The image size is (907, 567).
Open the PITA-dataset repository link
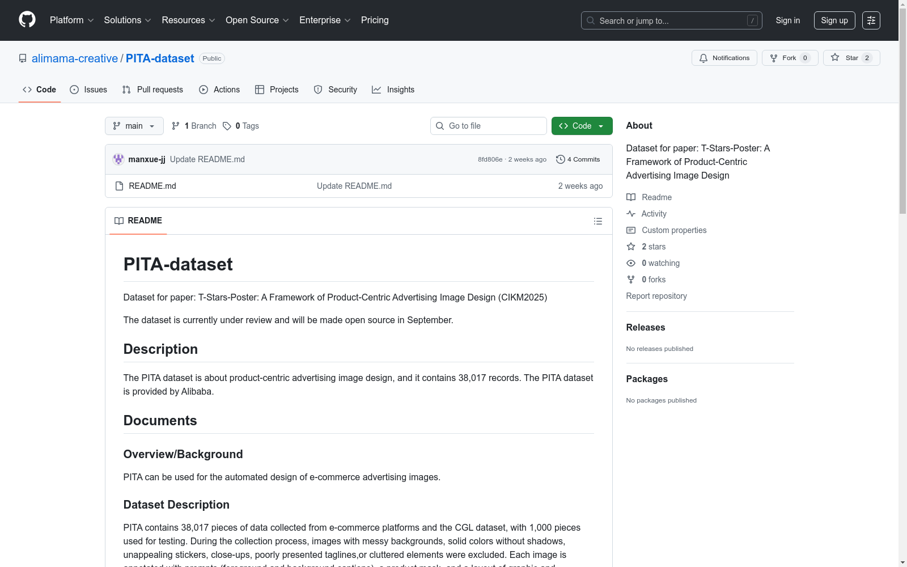(160, 58)
